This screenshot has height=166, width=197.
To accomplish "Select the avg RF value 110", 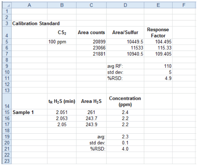I will 158,66.
